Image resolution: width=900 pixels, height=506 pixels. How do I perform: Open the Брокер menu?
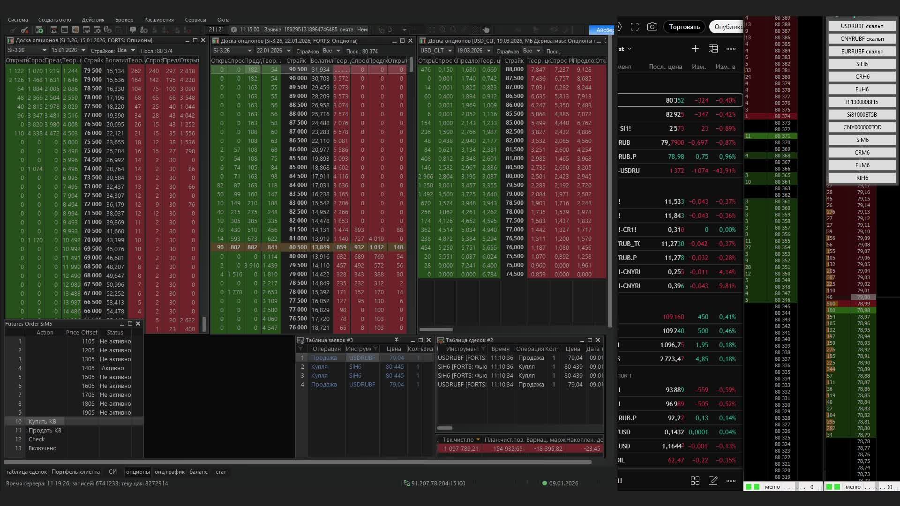click(124, 20)
